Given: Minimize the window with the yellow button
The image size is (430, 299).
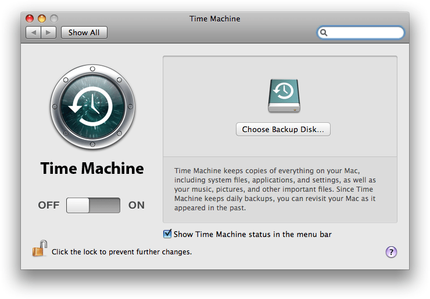Looking at the screenshot, I should (42, 19).
